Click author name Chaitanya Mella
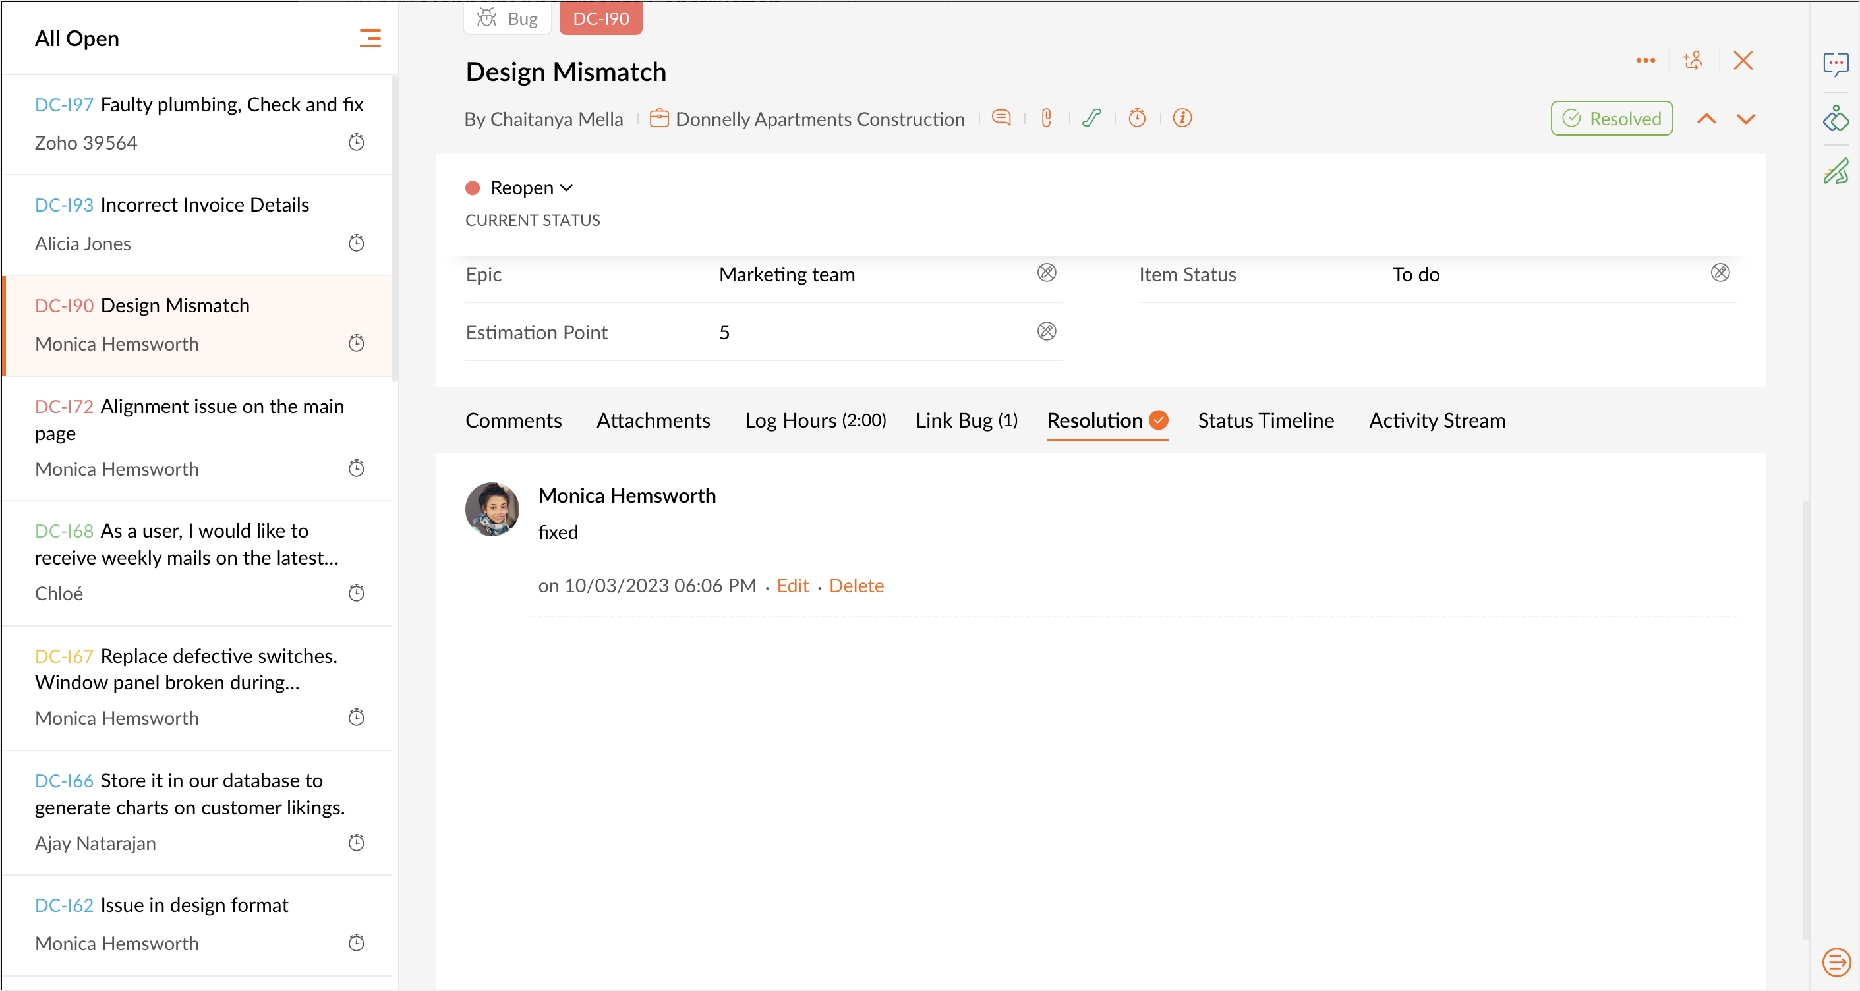1860x991 pixels. pos(557,119)
